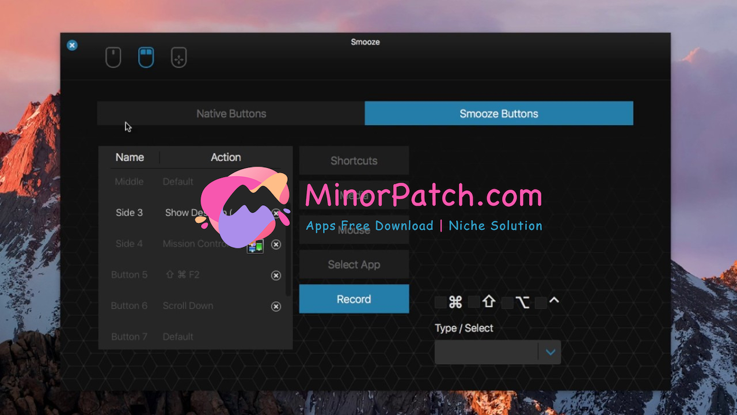Select the Button 7 row
This screenshot has height=415, width=737.
[x=196, y=337]
